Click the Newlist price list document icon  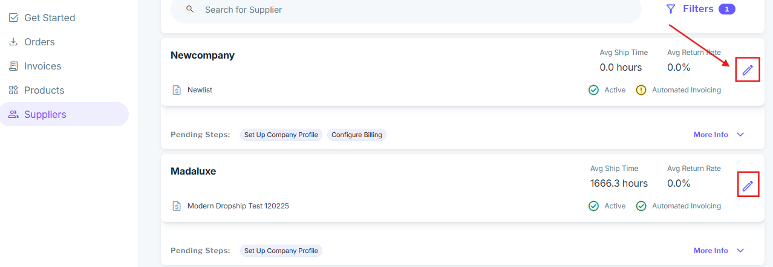176,90
